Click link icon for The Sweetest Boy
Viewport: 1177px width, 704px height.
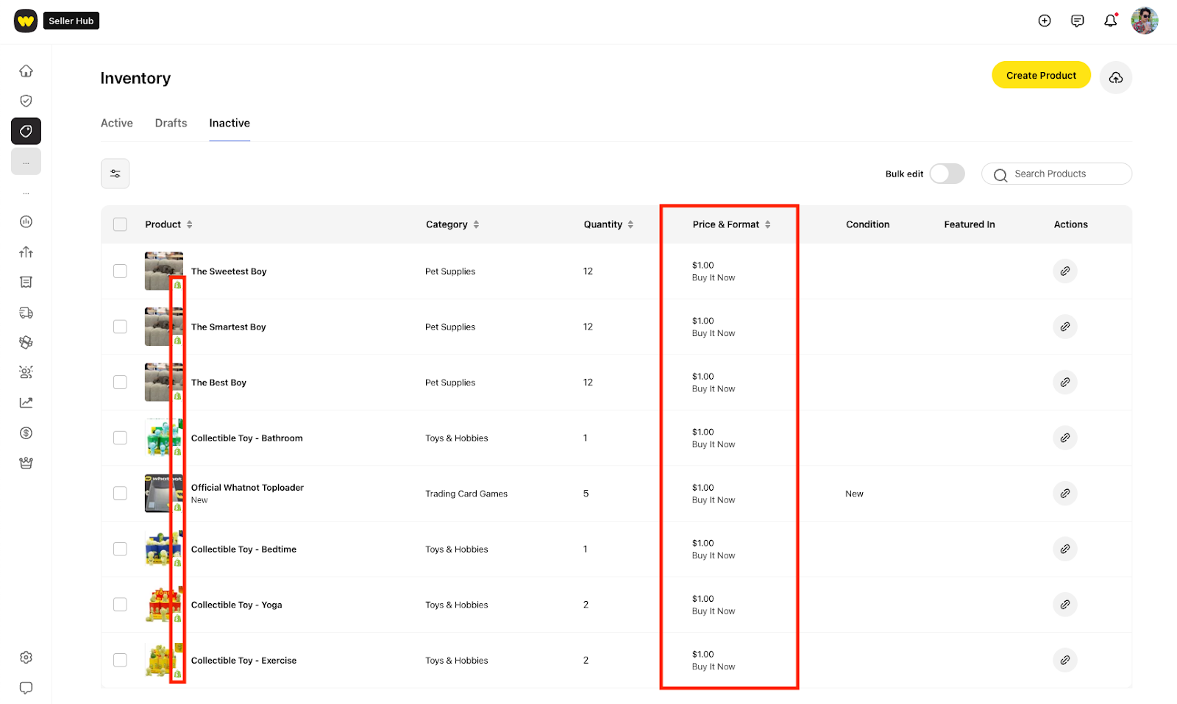click(1064, 271)
